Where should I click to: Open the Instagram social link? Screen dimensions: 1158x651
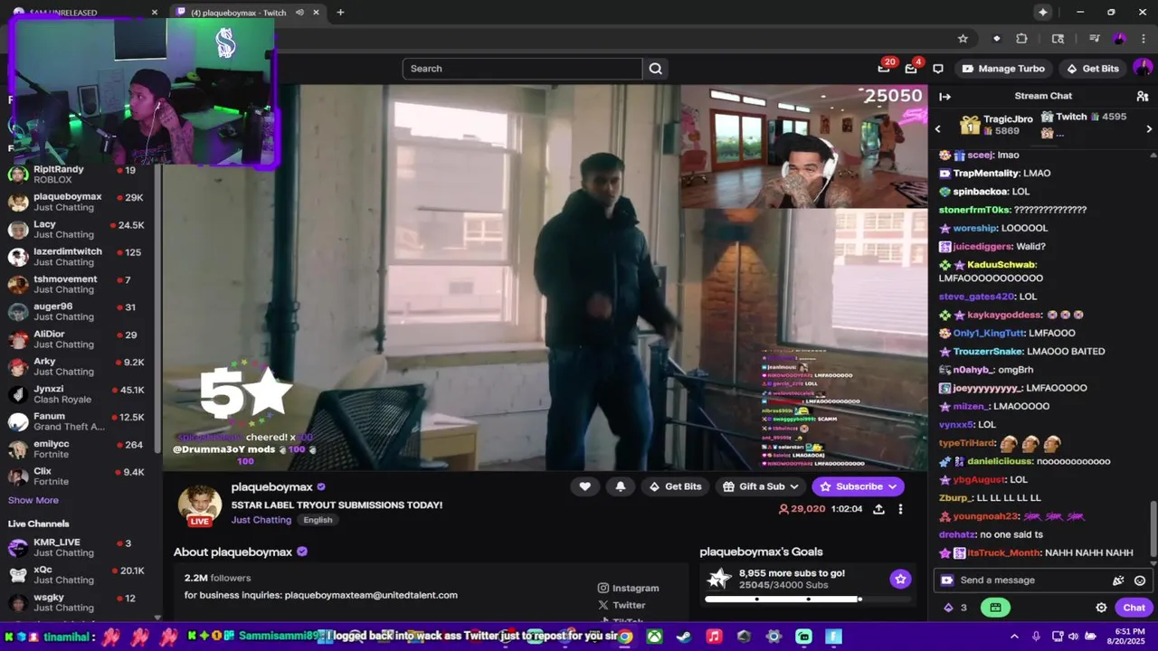pos(629,588)
